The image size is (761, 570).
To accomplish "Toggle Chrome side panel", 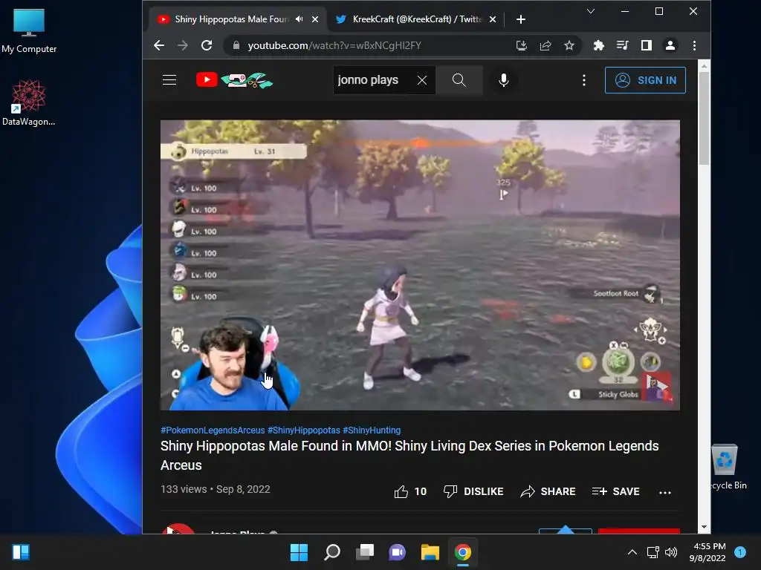I will (647, 45).
